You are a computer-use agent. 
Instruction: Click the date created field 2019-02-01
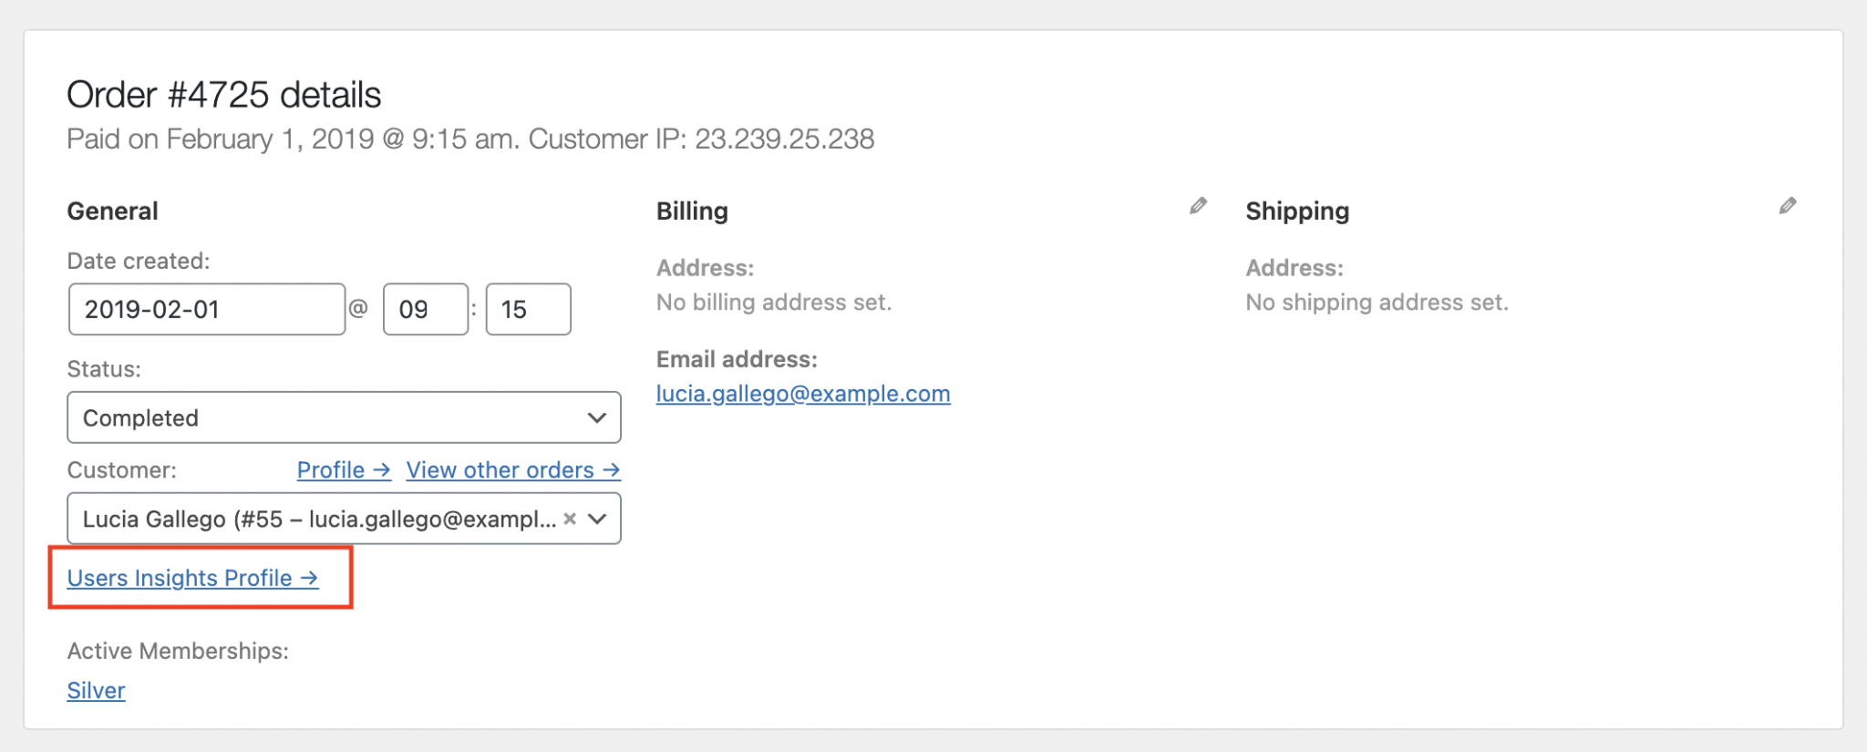tap(206, 309)
